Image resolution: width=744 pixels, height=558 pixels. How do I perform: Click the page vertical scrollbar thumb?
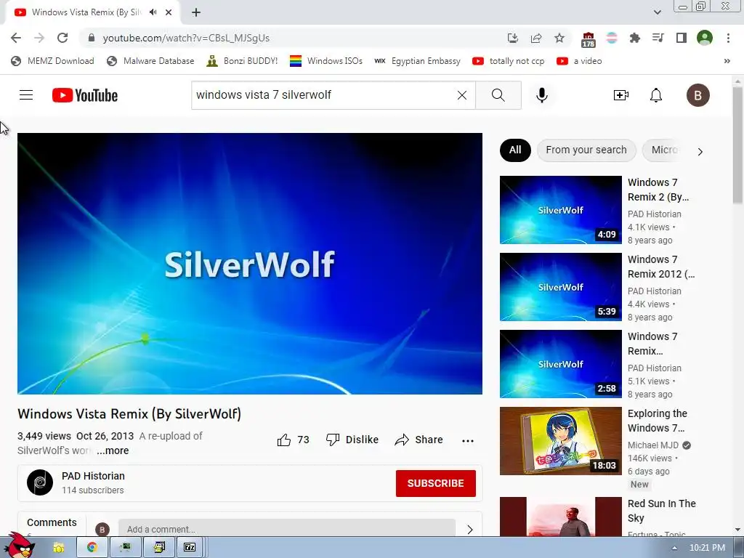pos(738,145)
